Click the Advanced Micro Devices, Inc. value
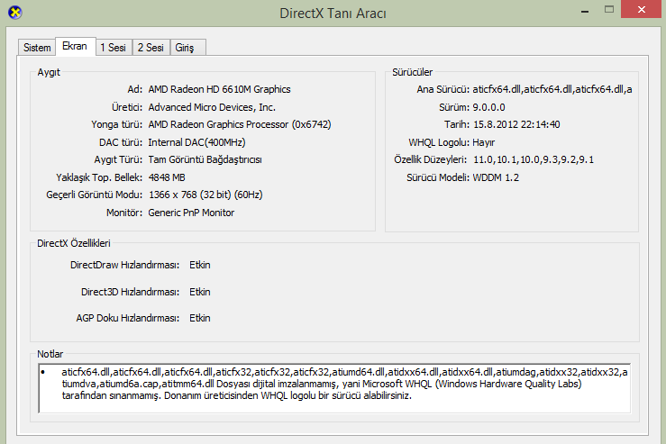 coord(212,107)
